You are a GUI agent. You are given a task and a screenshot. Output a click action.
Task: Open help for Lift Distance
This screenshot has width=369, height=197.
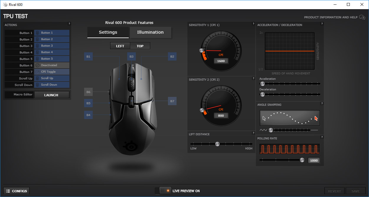pyautogui.click(x=253, y=133)
